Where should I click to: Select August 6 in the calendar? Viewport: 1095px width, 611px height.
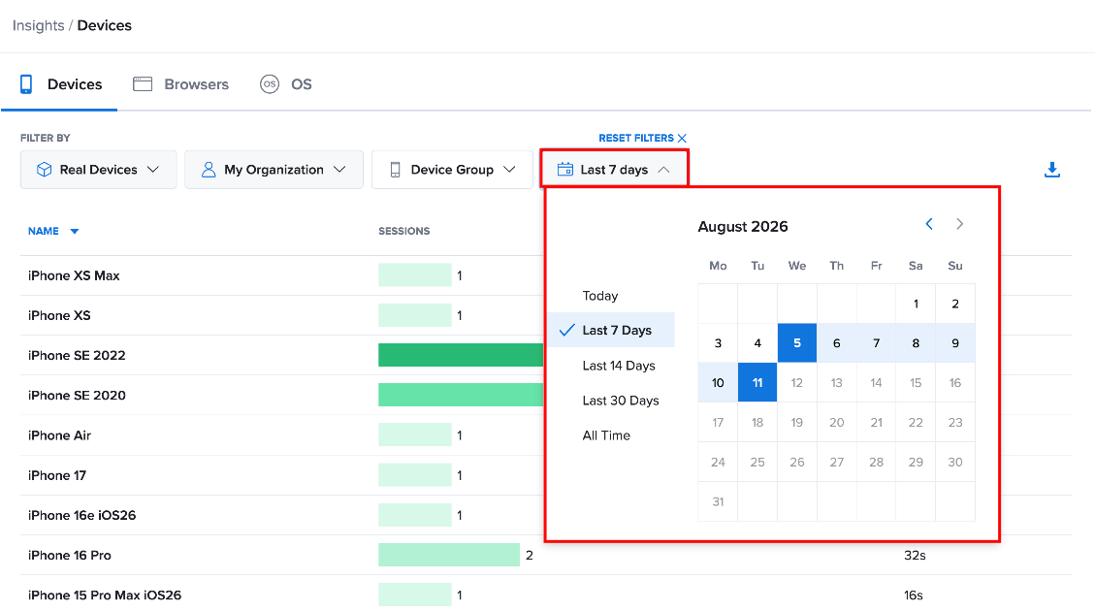coord(837,343)
